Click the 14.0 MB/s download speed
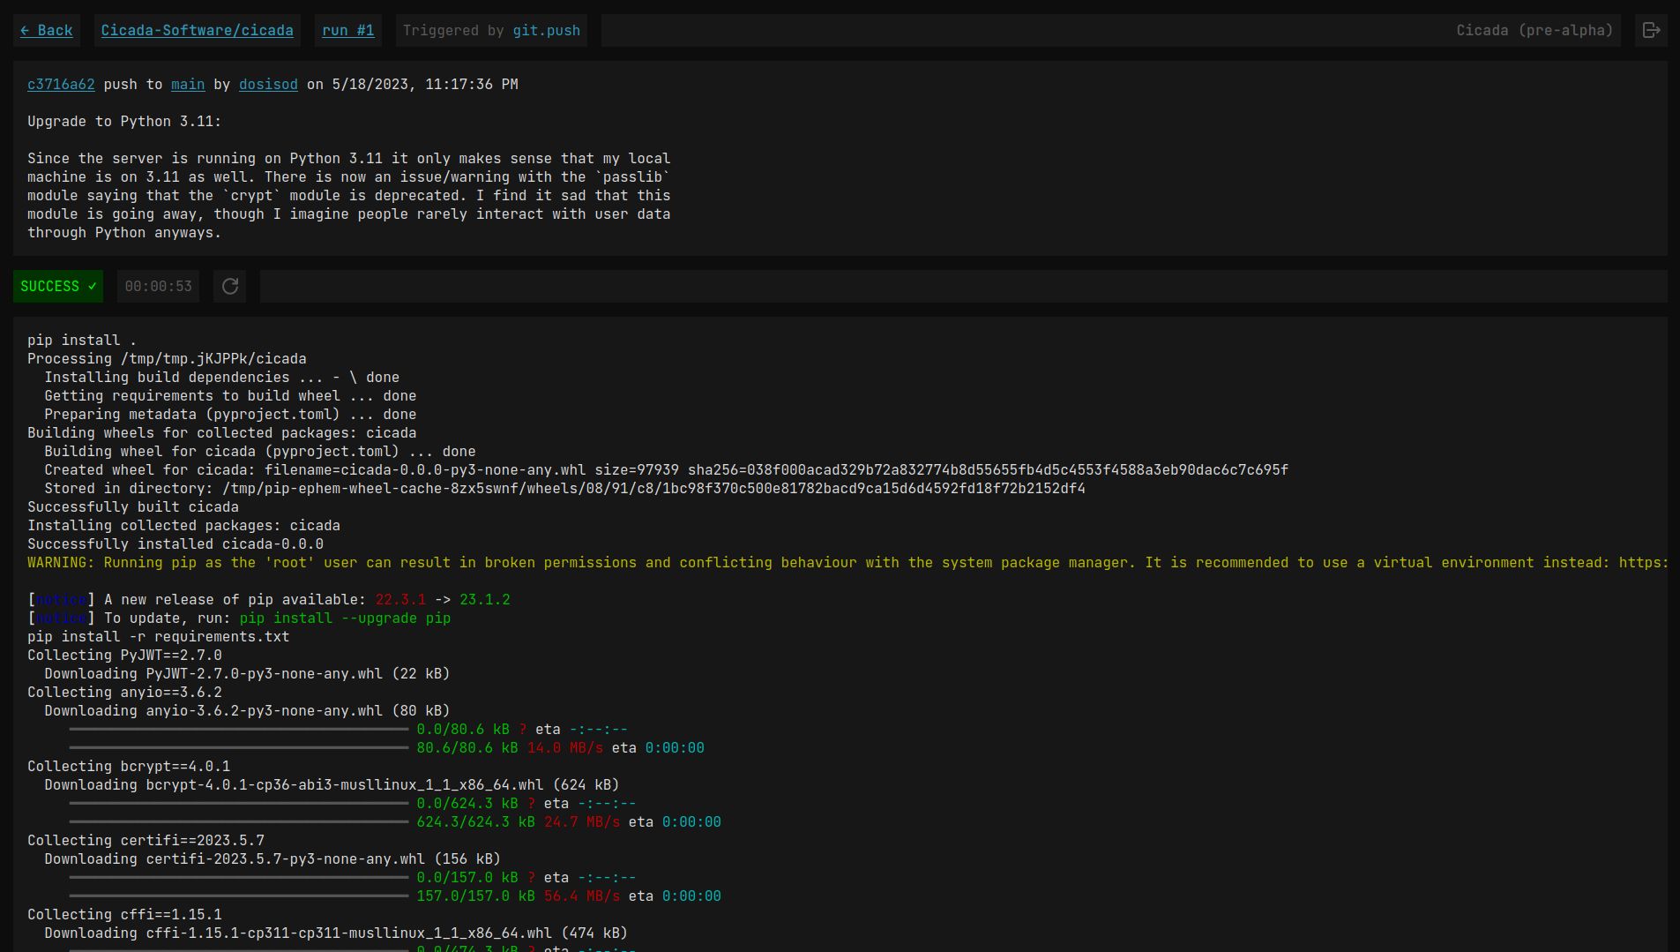 (x=565, y=748)
